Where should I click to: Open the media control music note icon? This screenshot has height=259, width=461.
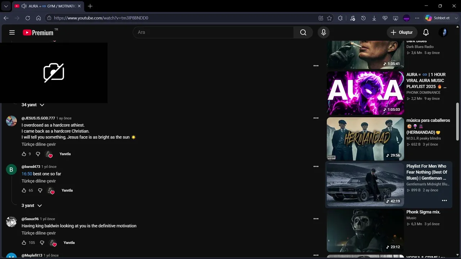353,18
